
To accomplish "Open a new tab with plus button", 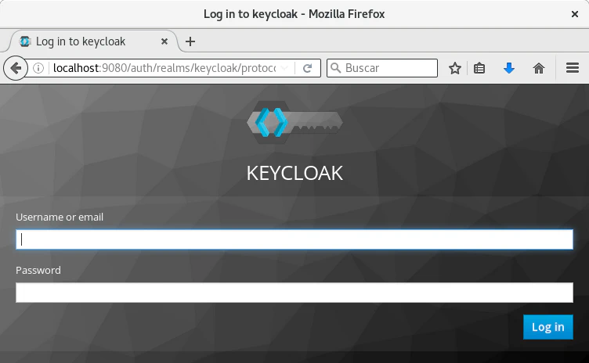I will click(x=190, y=41).
